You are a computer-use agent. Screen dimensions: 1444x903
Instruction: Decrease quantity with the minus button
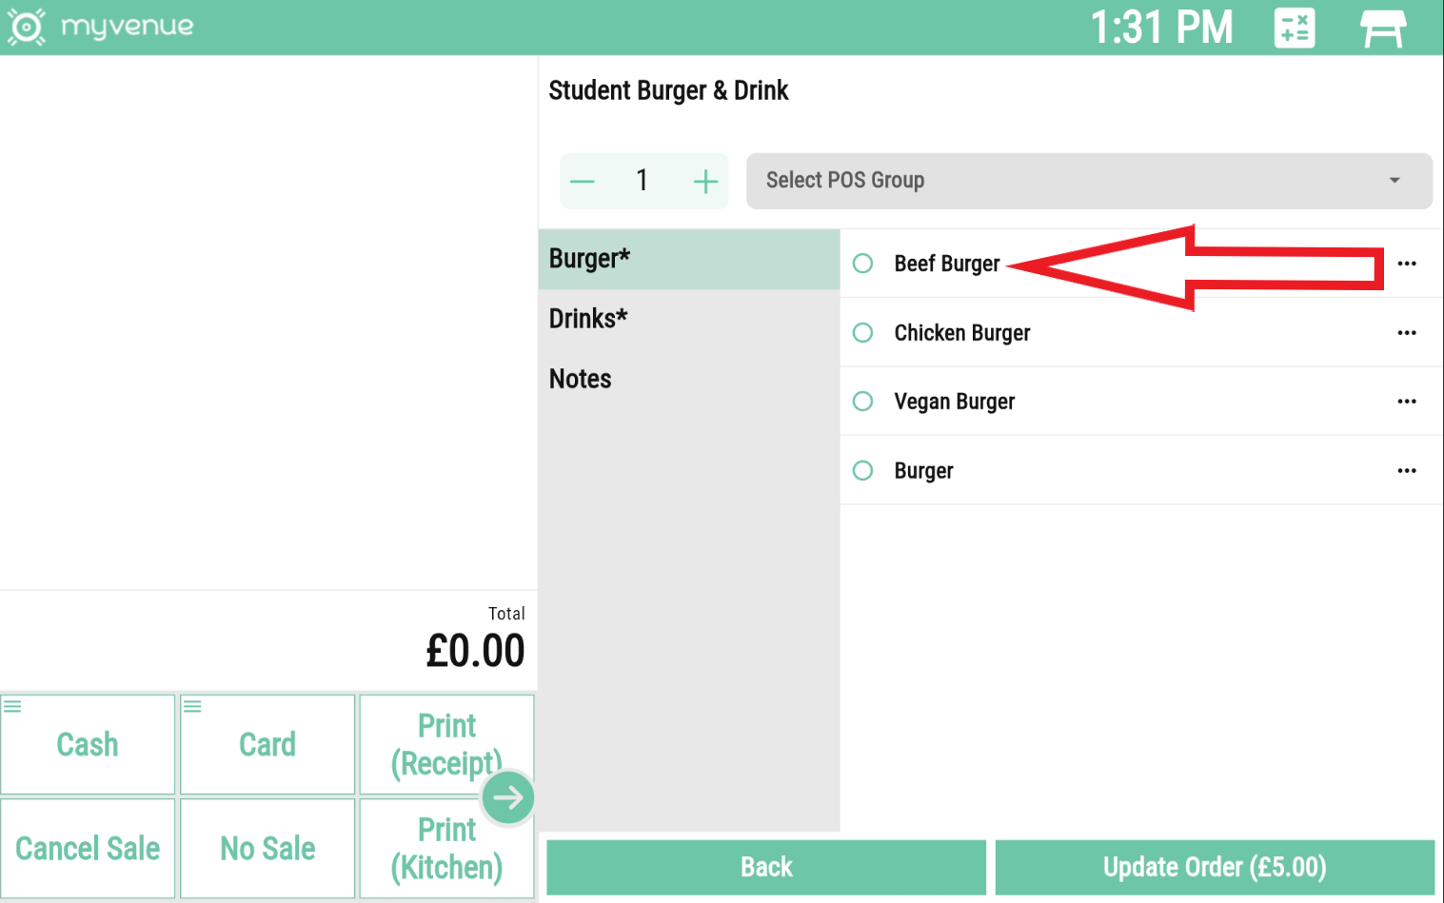point(583,181)
